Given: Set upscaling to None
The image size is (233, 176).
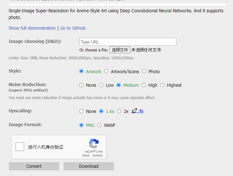Looking at the screenshot, I should coord(82,111).
